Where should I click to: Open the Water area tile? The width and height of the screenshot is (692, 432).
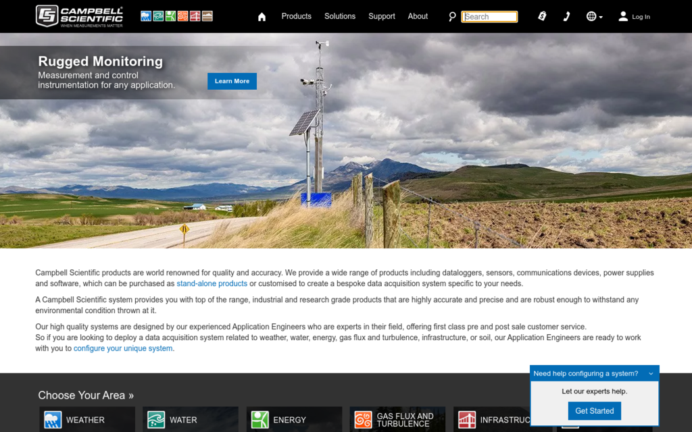point(190,419)
